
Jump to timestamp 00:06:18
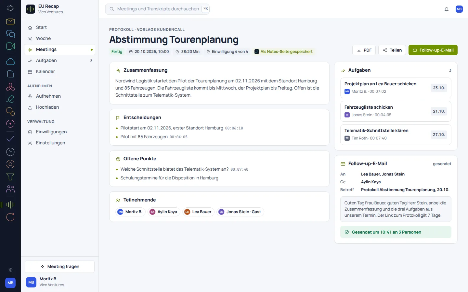pyautogui.click(x=234, y=128)
